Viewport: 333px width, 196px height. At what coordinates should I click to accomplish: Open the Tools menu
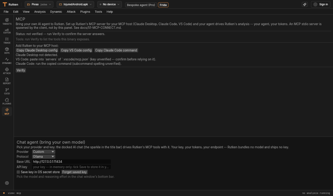pos(98,12)
